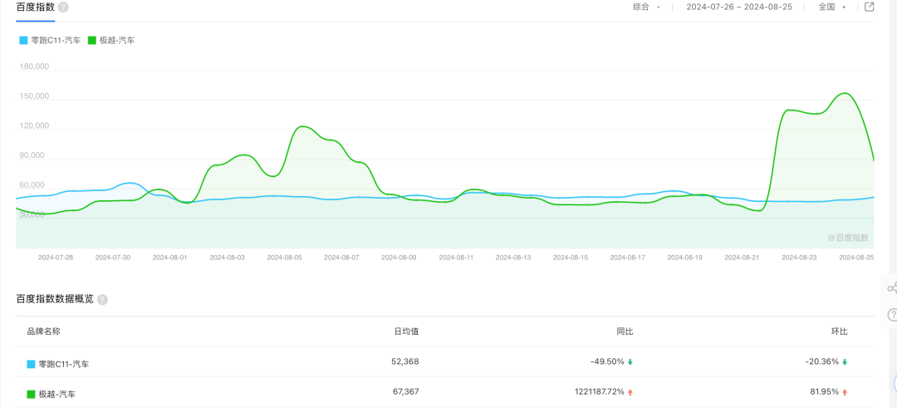The image size is (897, 408).
Task: Click the 环比 column header
Action: (x=839, y=332)
